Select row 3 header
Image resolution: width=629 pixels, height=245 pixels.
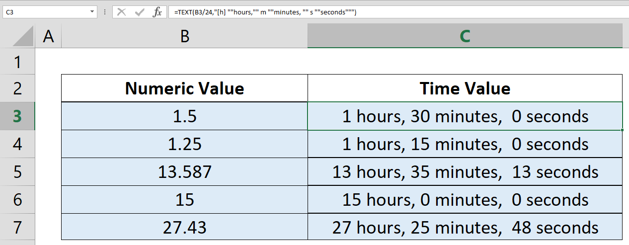[x=17, y=116]
